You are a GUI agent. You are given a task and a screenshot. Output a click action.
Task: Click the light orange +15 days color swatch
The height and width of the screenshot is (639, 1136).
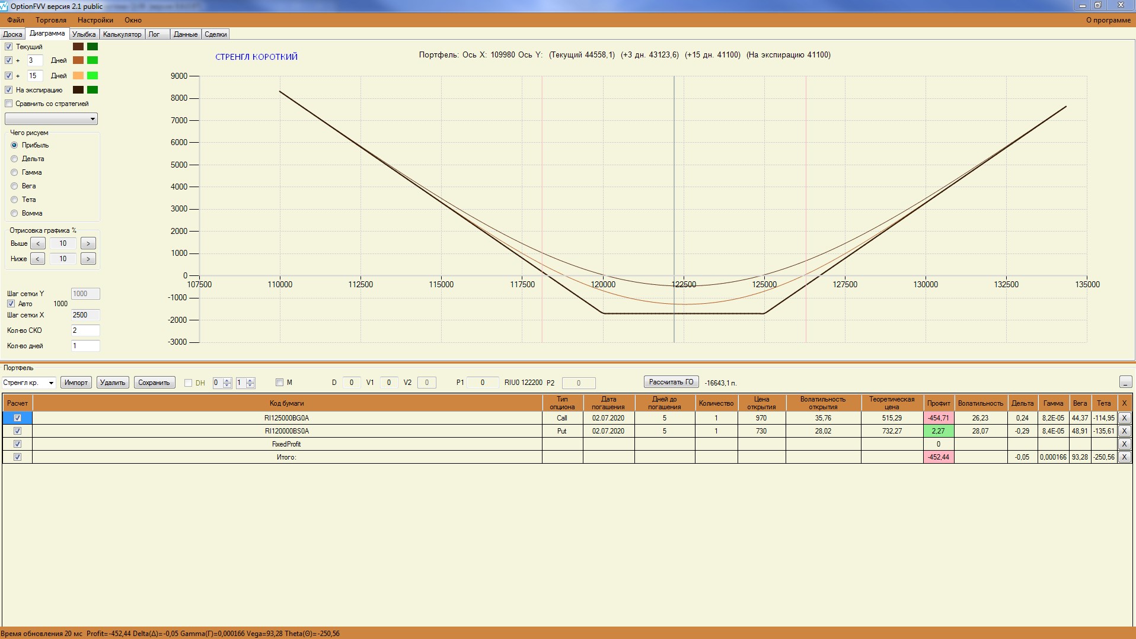(78, 76)
